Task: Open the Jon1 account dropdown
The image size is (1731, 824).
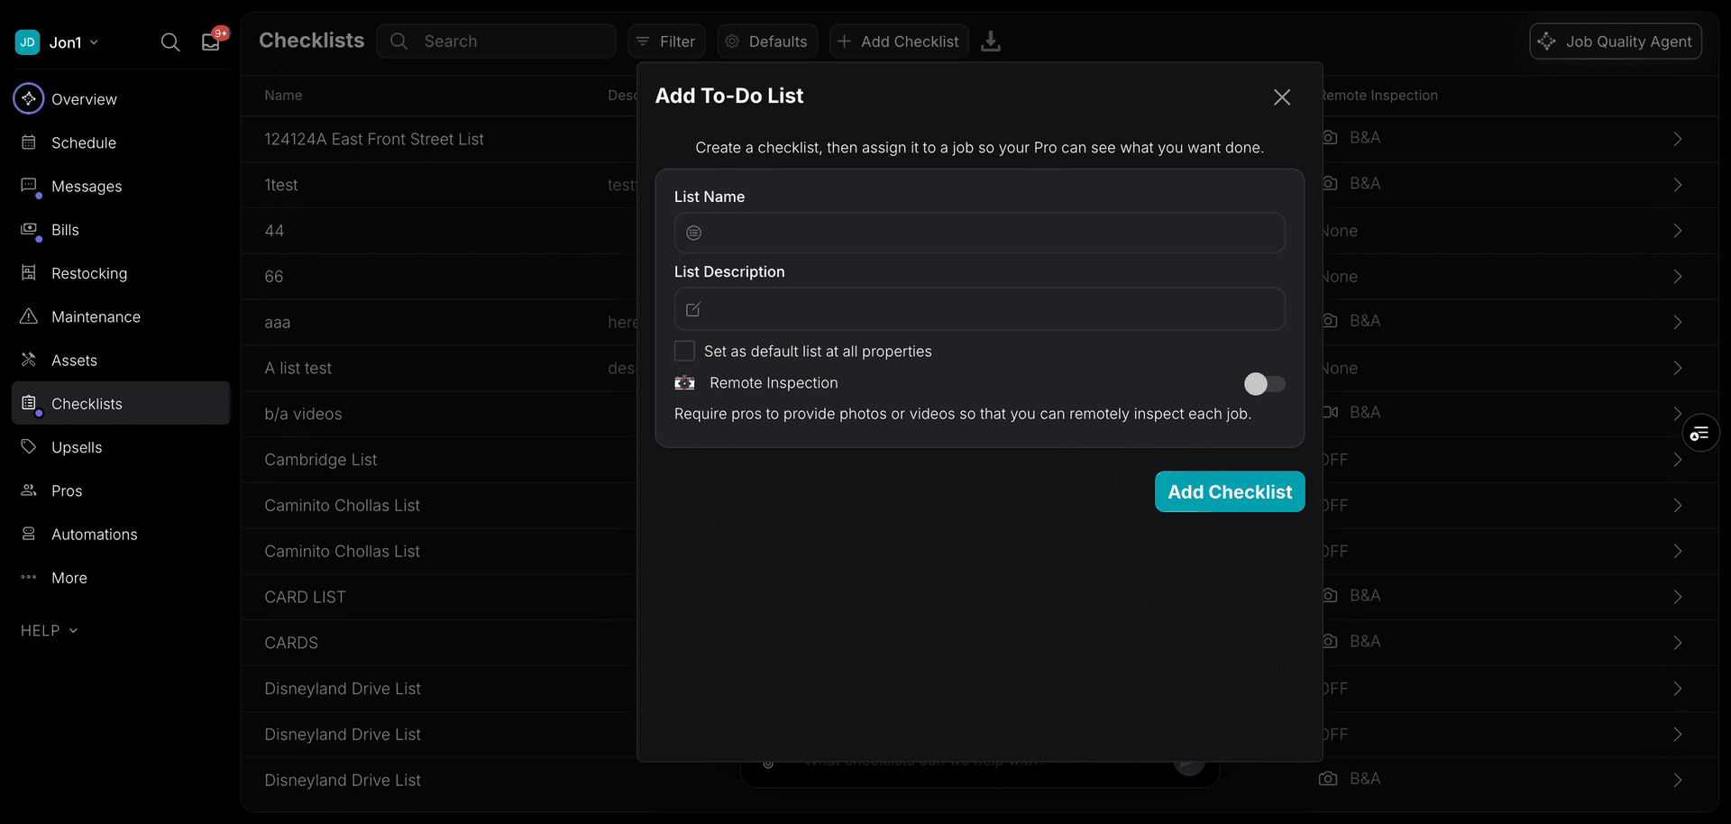Action: [70, 41]
